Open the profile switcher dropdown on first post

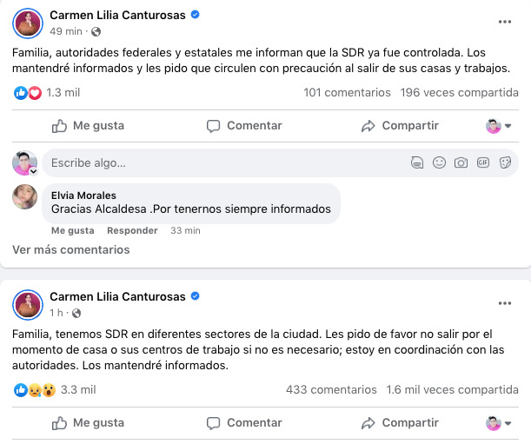point(498,126)
